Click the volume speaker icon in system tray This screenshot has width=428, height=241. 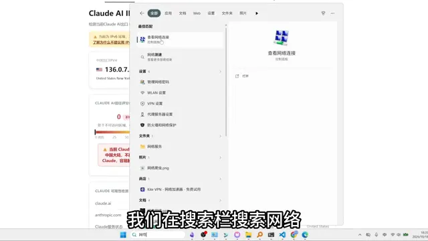pyautogui.click(x=399, y=235)
